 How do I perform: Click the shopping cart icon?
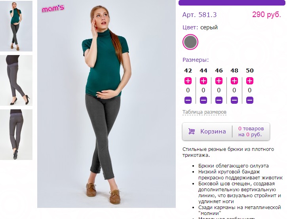(192, 131)
